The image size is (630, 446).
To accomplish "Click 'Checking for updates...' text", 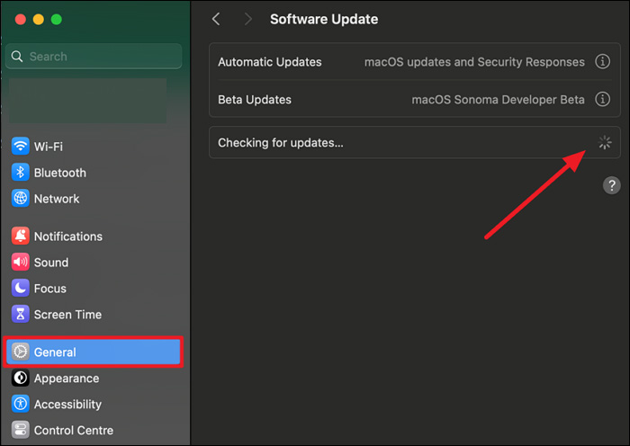I will 281,143.
